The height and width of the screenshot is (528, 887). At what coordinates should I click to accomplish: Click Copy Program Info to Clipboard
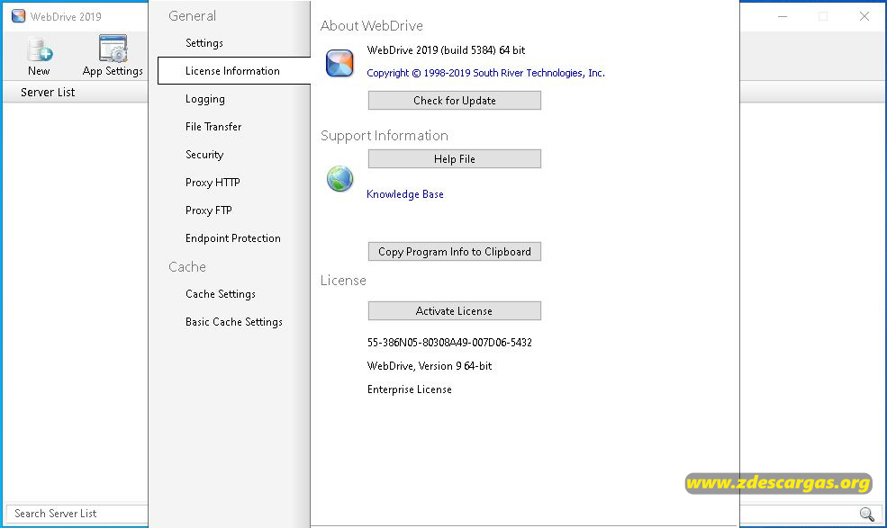pyautogui.click(x=454, y=252)
